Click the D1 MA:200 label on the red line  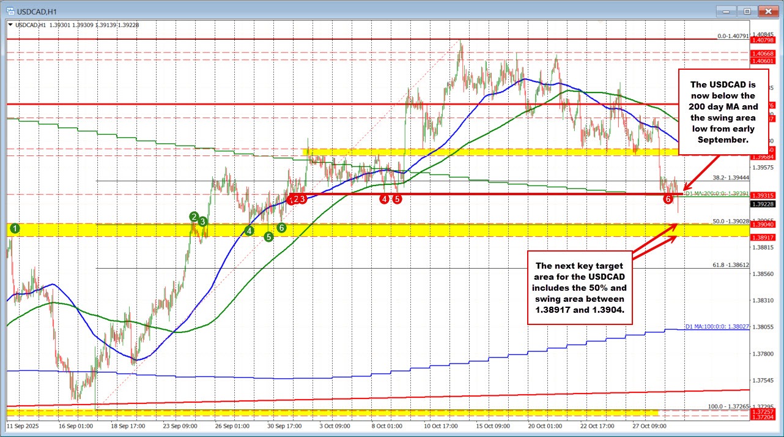[716, 193]
